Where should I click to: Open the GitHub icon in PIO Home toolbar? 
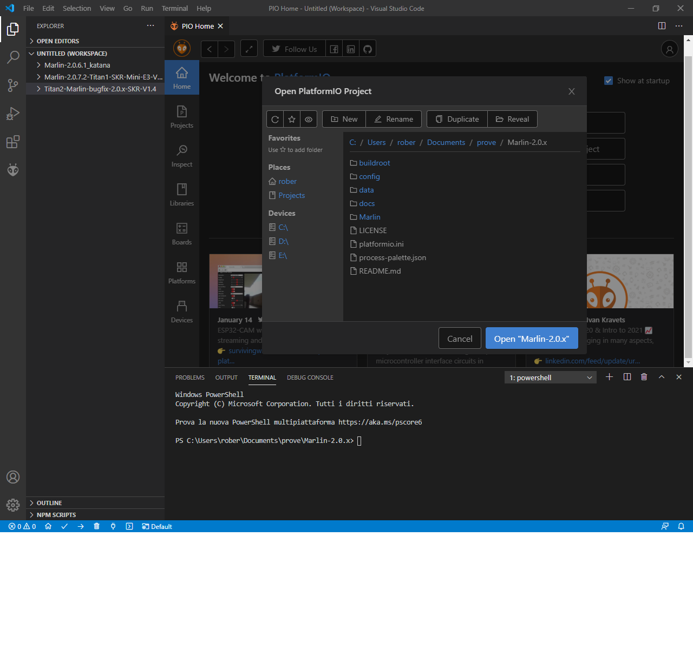click(368, 49)
